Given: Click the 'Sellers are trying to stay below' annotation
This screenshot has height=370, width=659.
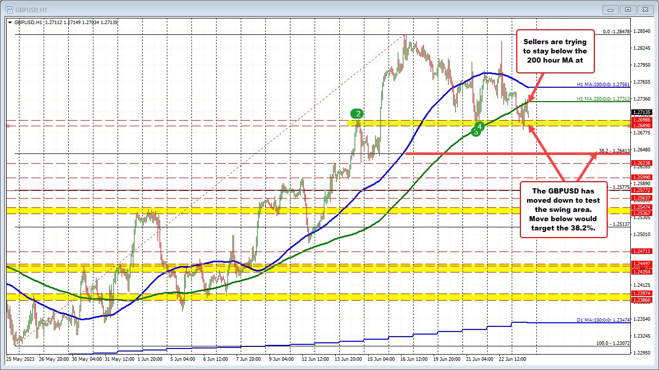Looking at the screenshot, I should click(x=555, y=51).
